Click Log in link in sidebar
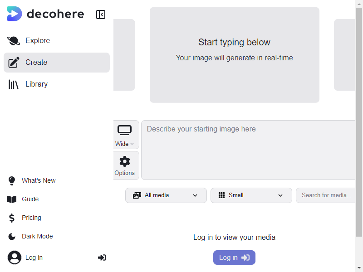The image size is (363, 272). click(x=34, y=257)
